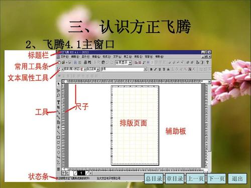This screenshot has width=251, height=188.
Task: Select the arrow selection tool
Action: tap(58, 84)
